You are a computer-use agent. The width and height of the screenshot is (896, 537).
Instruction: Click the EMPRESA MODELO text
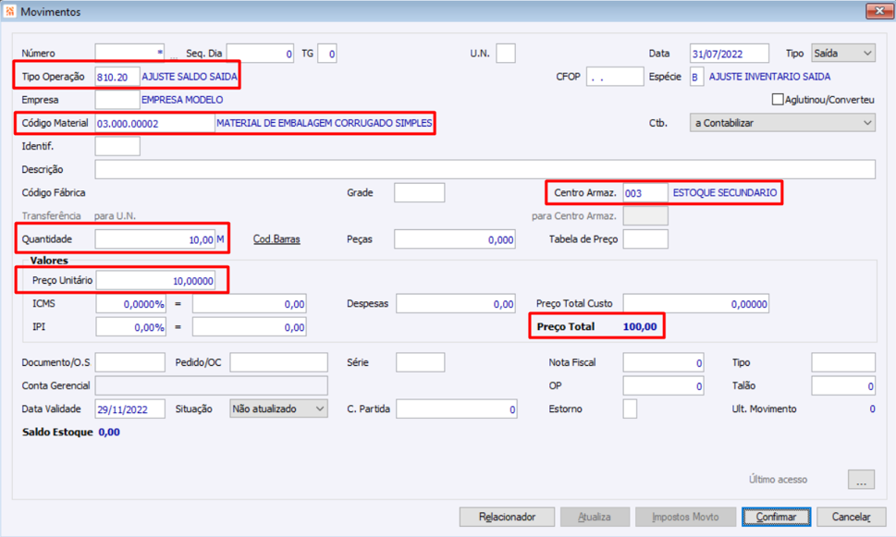tap(182, 100)
